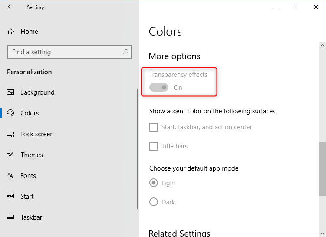The height and width of the screenshot is (237, 326).
Task: Enable accent color on Title bars
Action: [154, 146]
